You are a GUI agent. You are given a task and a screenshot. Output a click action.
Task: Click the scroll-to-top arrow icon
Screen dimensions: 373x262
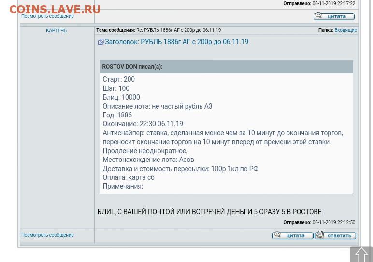[x=361, y=255]
